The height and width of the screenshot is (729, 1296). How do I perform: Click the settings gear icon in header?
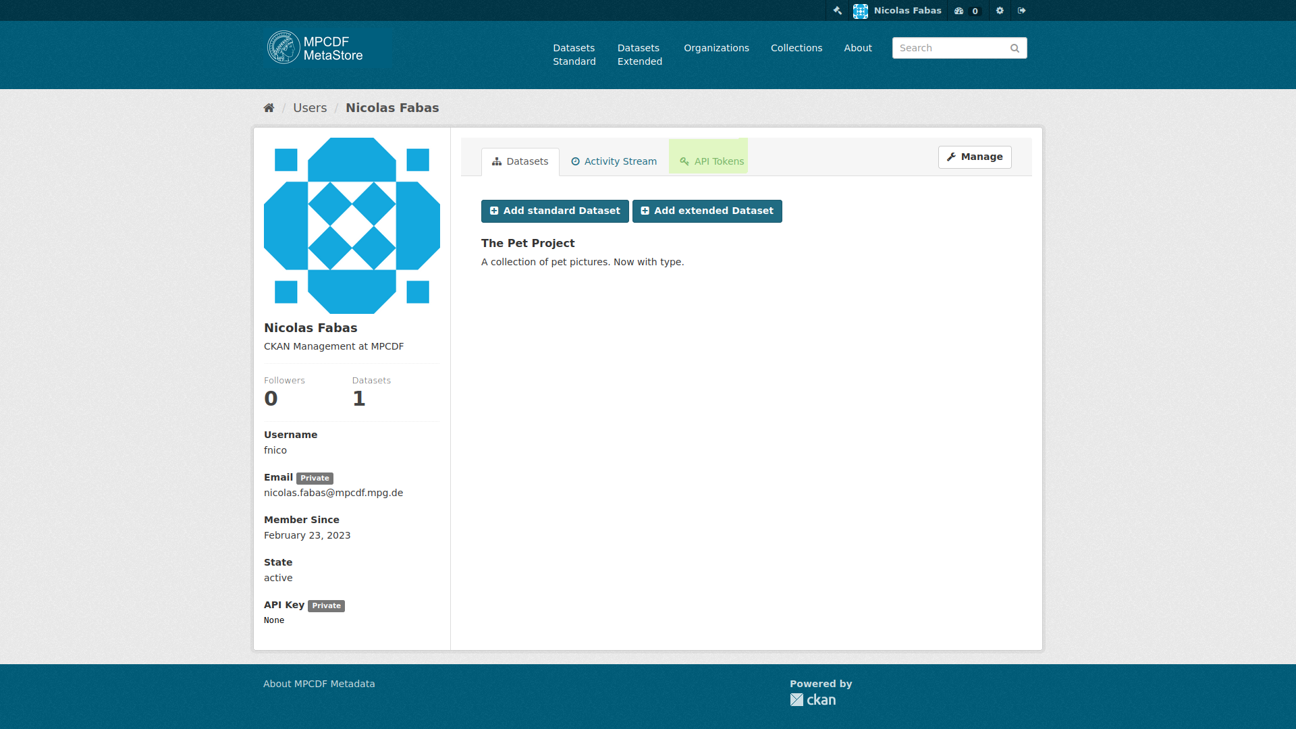[x=1000, y=11]
